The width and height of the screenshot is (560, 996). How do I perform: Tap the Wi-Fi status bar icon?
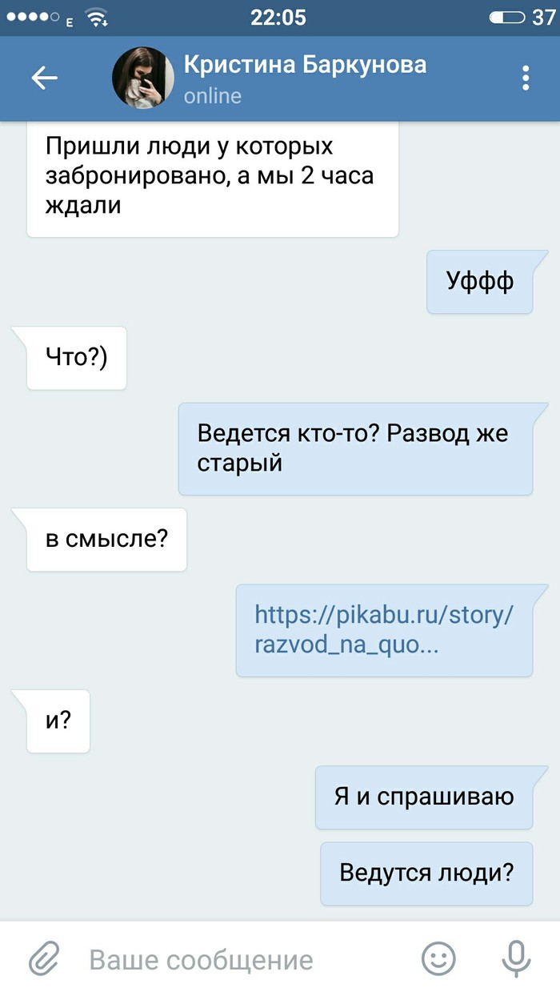pos(97,17)
